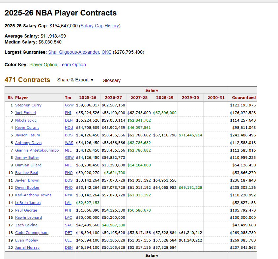
Task: Open SAC team link for Zach LaVine
Action: (x=69, y=225)
